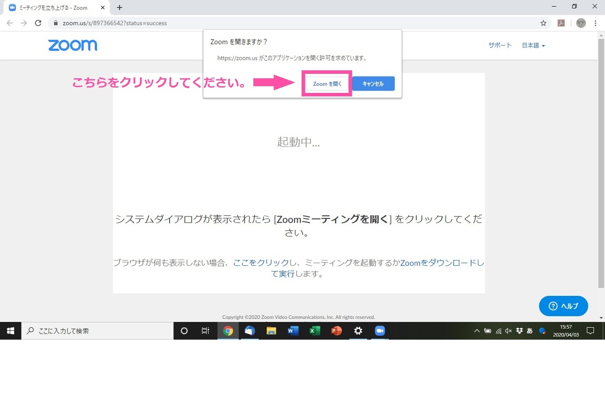Viewport: 605px width, 398px height.
Task: Select the ミーティングを立ち上げる - Zoom tab
Action: point(56,8)
